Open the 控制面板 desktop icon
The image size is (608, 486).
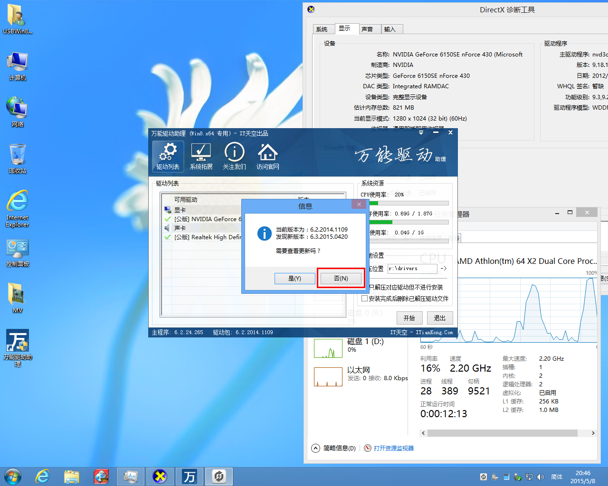click(x=18, y=252)
